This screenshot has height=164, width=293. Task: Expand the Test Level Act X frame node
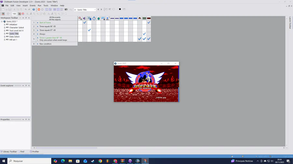[x=5, y=30]
